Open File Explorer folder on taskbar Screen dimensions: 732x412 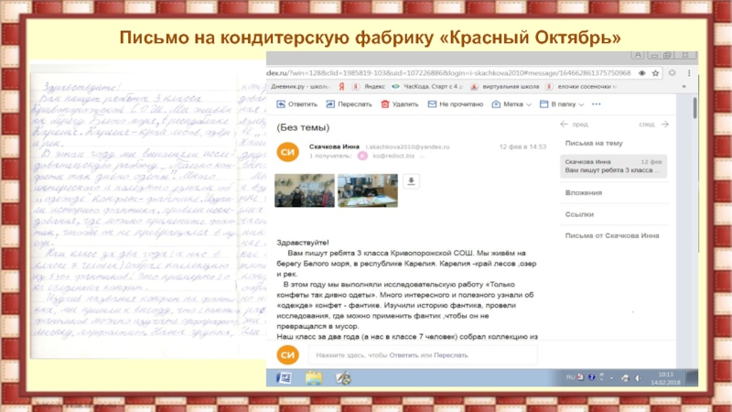[314, 378]
